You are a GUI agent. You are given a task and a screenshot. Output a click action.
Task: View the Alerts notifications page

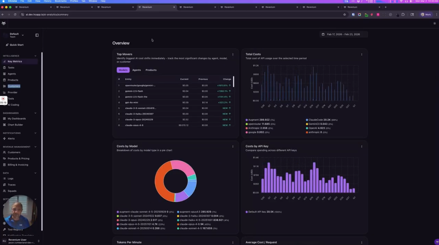click(x=11, y=138)
